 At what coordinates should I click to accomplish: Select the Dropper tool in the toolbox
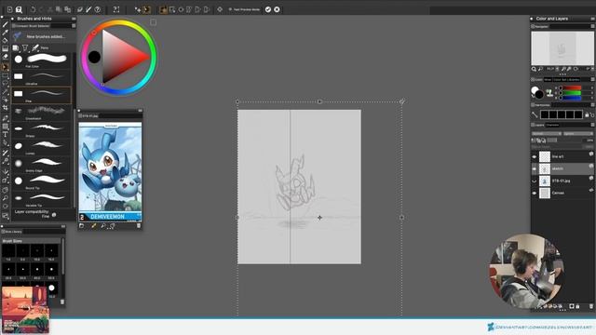(5, 33)
